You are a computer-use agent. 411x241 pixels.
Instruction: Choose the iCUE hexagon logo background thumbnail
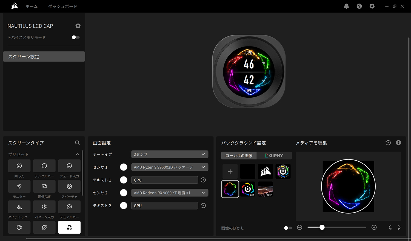(x=283, y=172)
